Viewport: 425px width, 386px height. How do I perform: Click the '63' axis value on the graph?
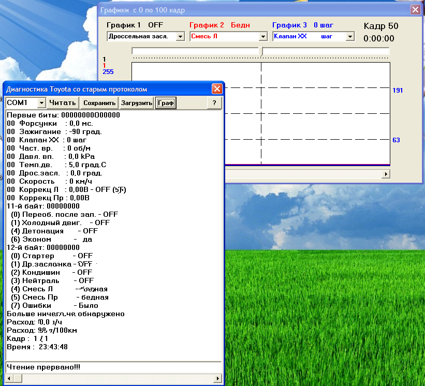click(396, 140)
